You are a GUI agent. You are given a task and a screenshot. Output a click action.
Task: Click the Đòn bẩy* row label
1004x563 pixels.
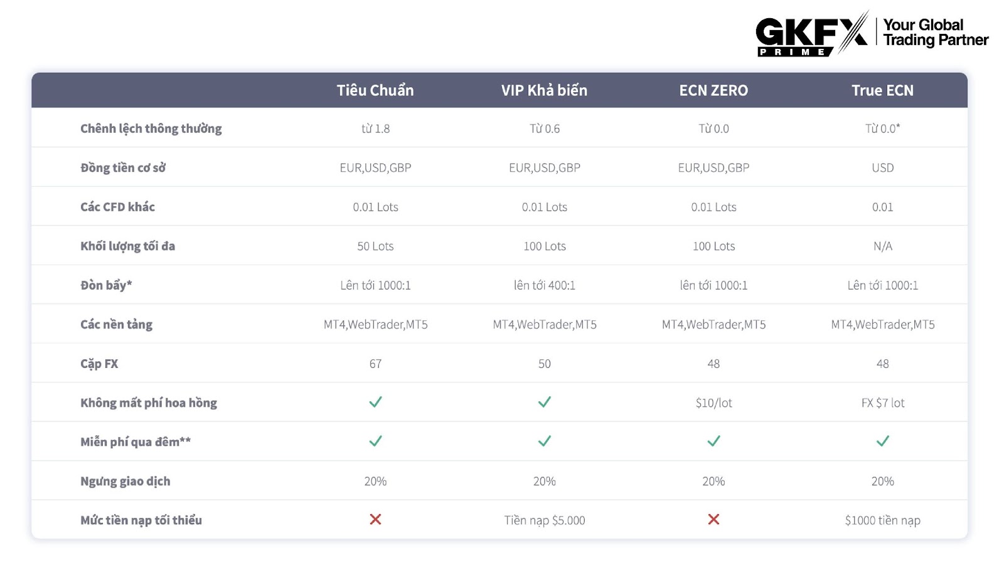click(106, 285)
